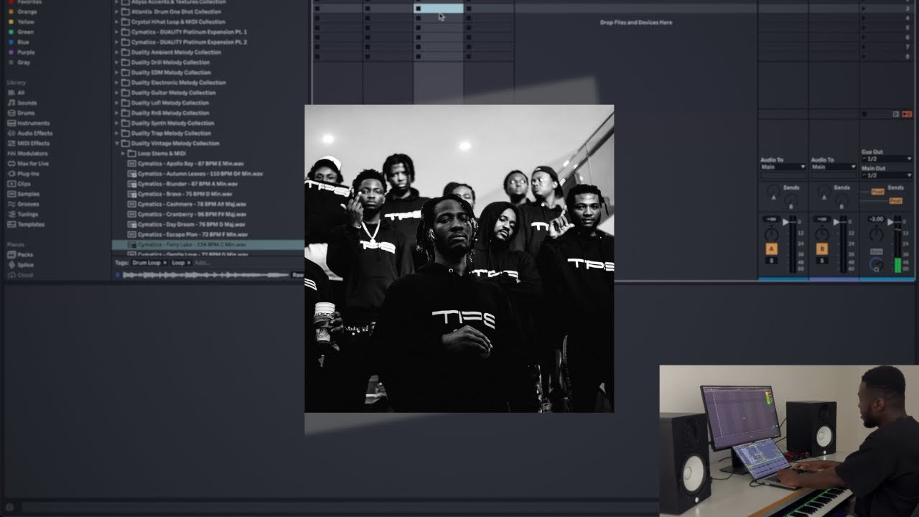Open Packs under Places
This screenshot has height=517, width=919.
click(20, 254)
